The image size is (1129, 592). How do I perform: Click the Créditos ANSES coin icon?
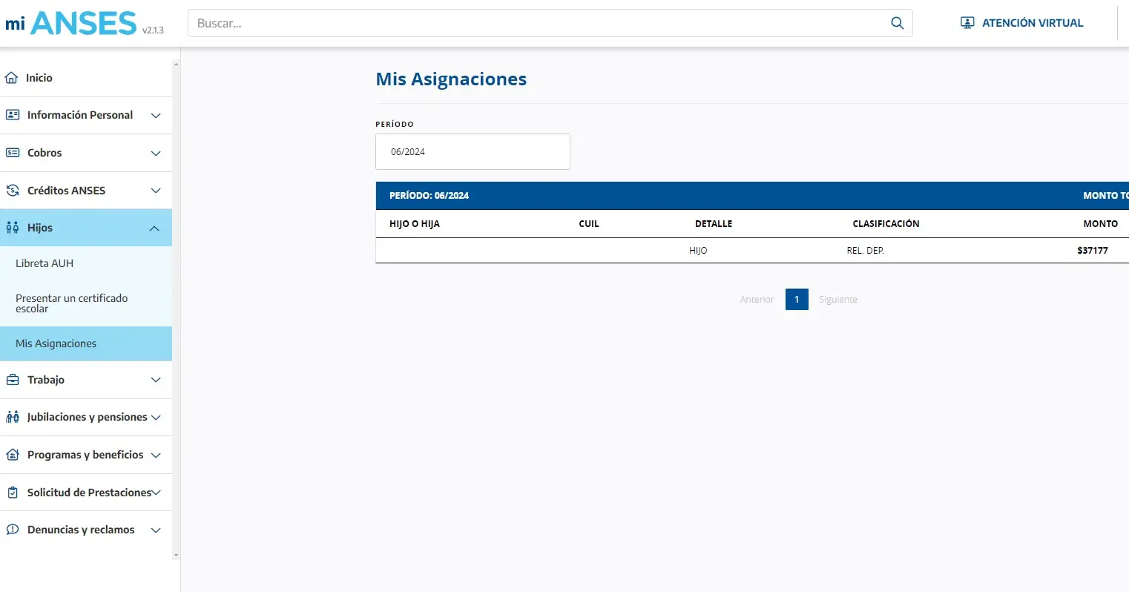[13, 191]
